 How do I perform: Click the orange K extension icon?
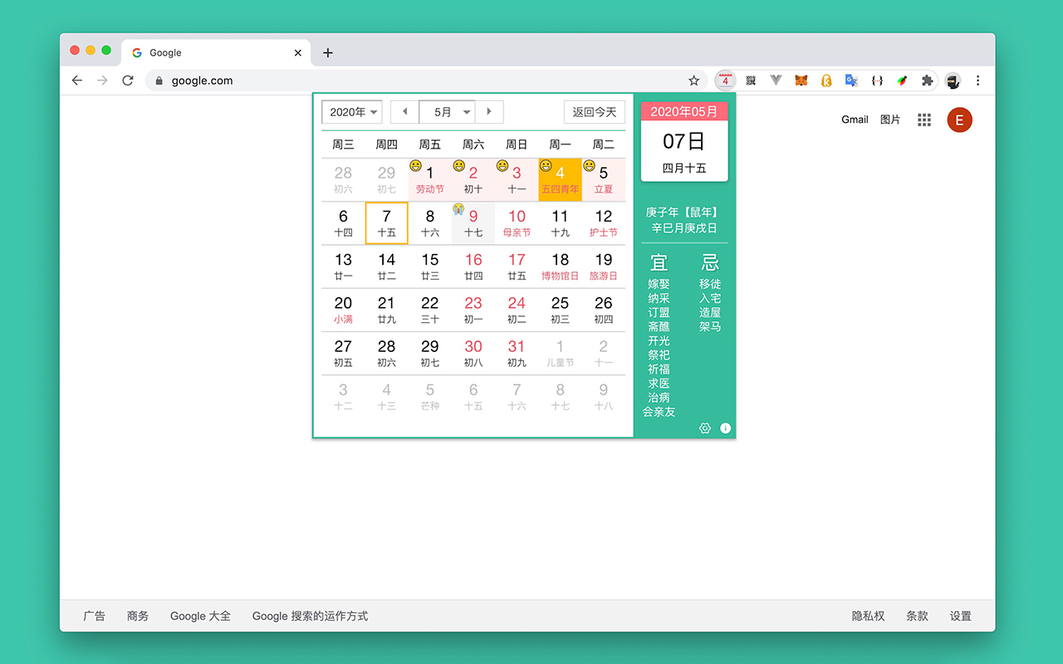[826, 81]
